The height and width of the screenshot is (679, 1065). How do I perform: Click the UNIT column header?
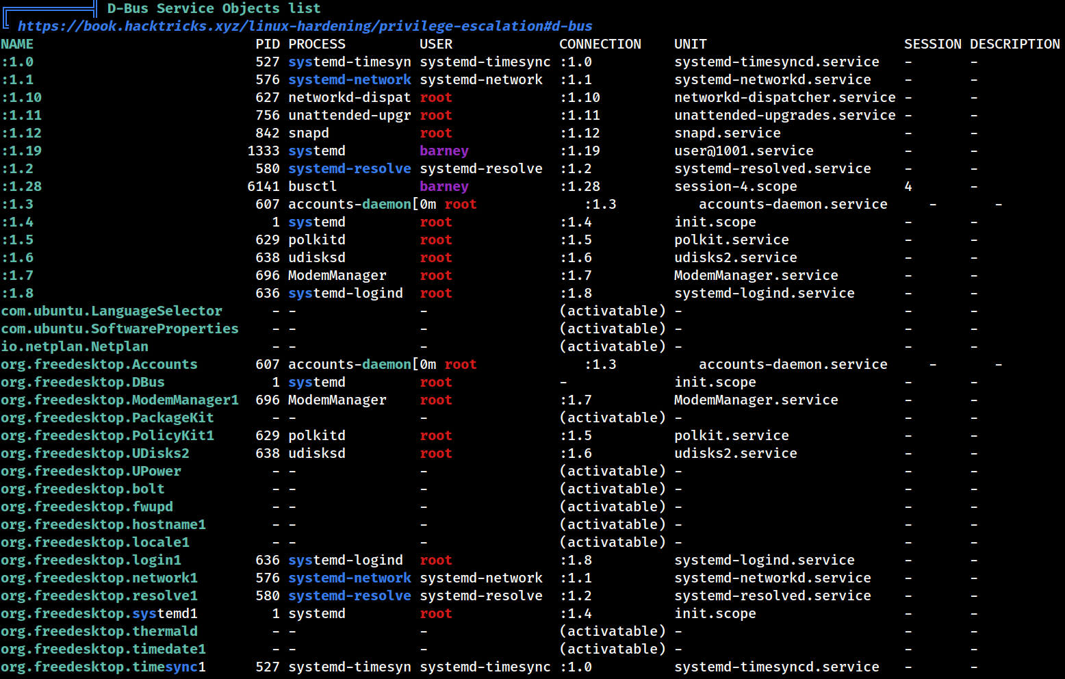[x=691, y=44]
